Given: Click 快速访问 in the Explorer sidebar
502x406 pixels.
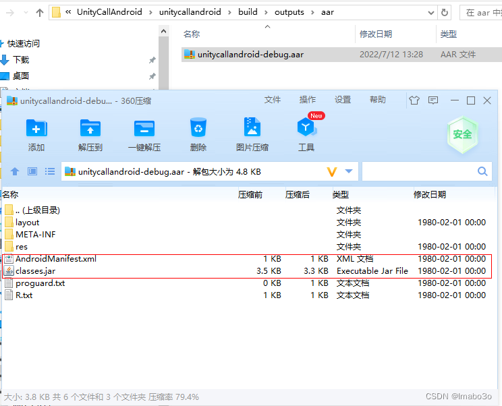Looking at the screenshot, I should pos(24,44).
